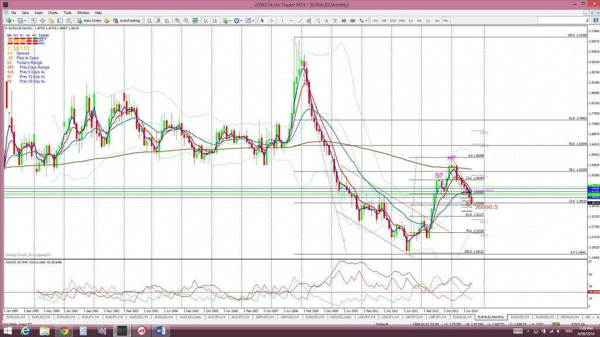Expand the indicators list dropdown
The width and height of the screenshot is (600, 337).
(229, 20)
